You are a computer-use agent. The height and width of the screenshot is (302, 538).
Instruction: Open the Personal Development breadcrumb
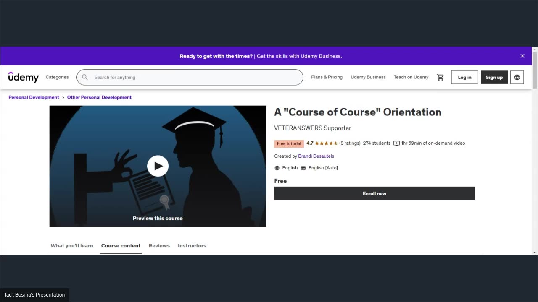(34, 97)
